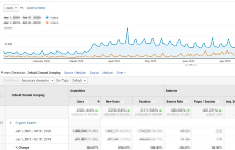Open the Organic Search channel link
Image resolution: width=235 pixels, height=150 pixels.
[26, 123]
